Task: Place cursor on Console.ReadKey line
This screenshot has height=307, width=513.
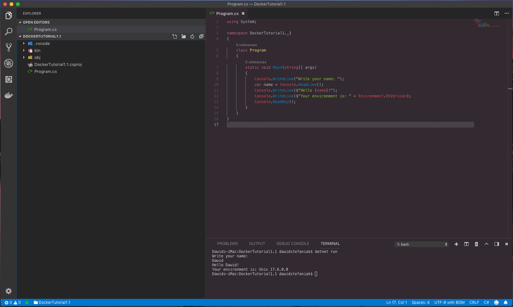Action: [x=275, y=102]
